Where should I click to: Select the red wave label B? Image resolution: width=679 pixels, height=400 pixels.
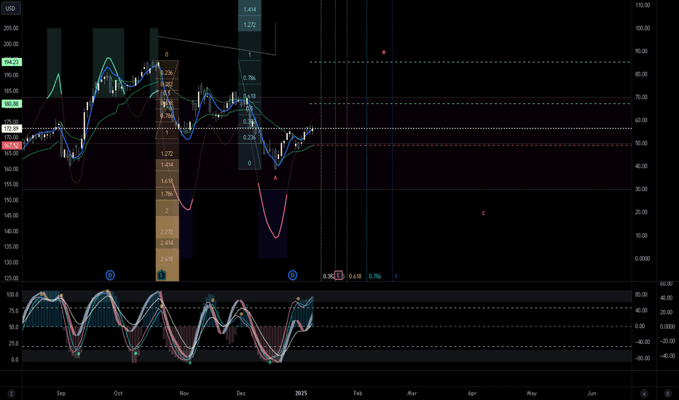(384, 52)
